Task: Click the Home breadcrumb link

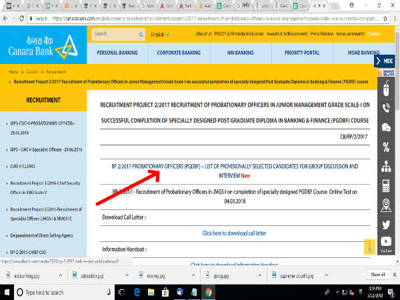Action: pos(13,72)
